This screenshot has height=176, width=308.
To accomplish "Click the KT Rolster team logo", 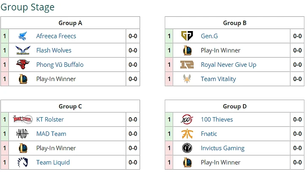I will [x=23, y=120].
